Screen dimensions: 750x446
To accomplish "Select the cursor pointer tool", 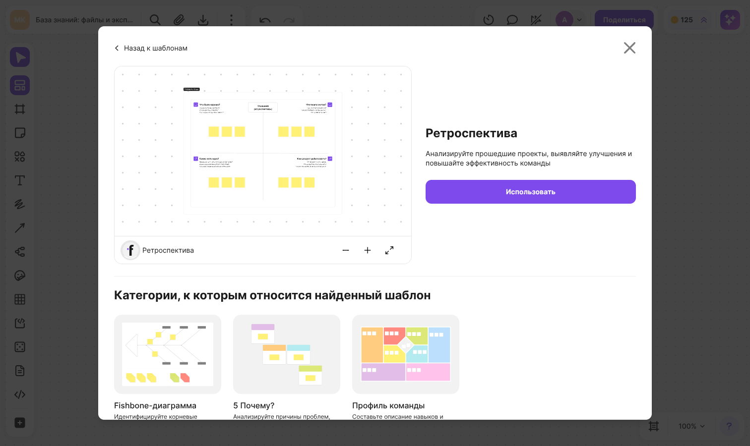I will click(20, 57).
